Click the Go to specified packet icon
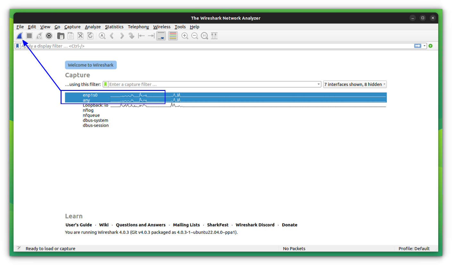Image resolution: width=452 pixels, height=266 pixels. [131, 36]
